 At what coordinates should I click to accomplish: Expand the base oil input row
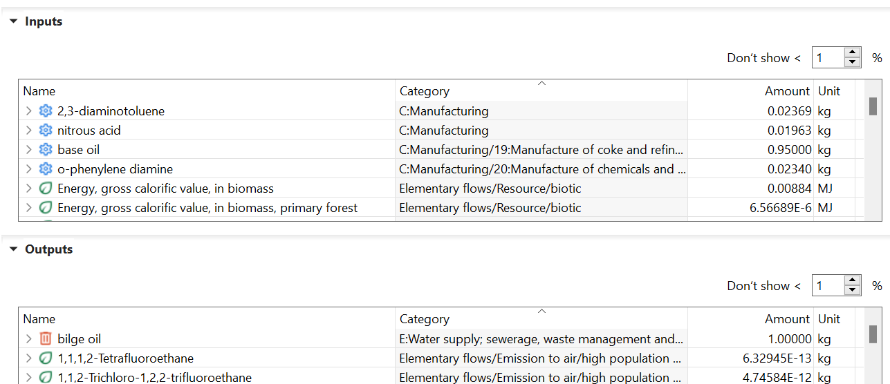click(28, 150)
